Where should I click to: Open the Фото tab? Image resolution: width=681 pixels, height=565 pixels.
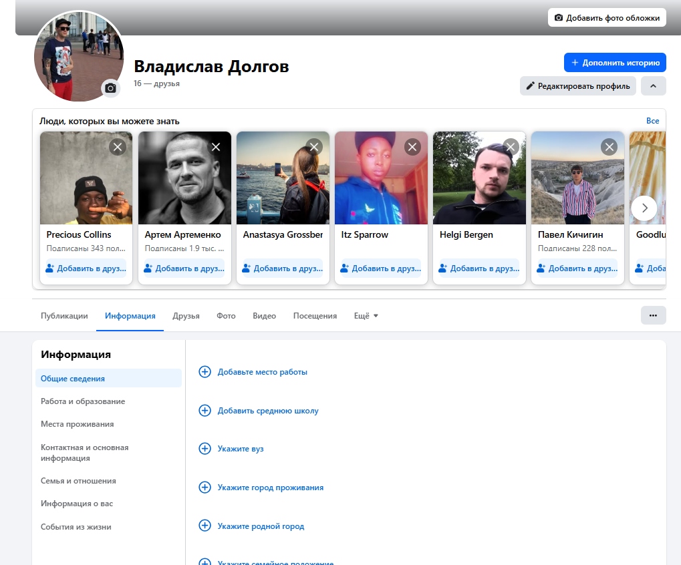[226, 316]
